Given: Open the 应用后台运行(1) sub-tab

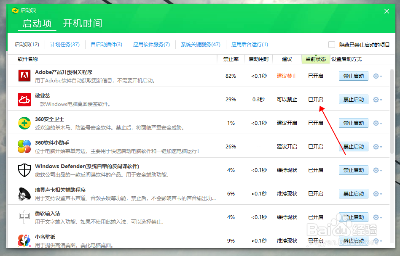Looking at the screenshot, I should click(x=250, y=45).
